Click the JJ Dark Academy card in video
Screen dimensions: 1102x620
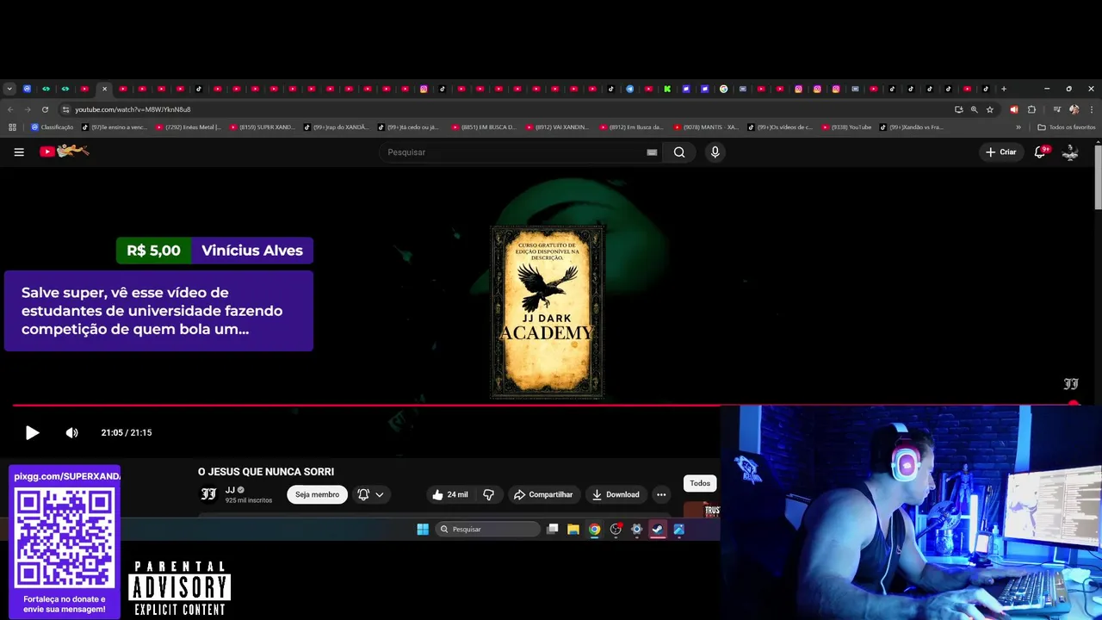point(548,313)
